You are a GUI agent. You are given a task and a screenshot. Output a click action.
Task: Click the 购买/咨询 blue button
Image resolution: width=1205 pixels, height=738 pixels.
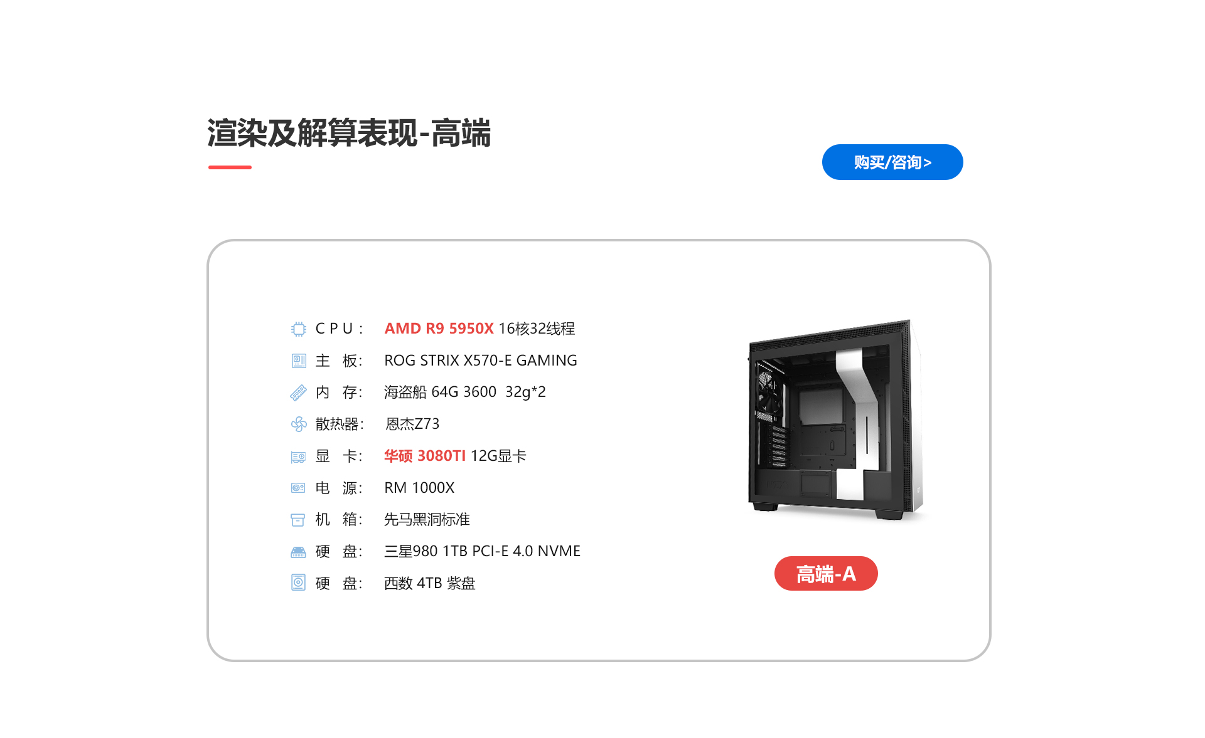[x=892, y=162]
